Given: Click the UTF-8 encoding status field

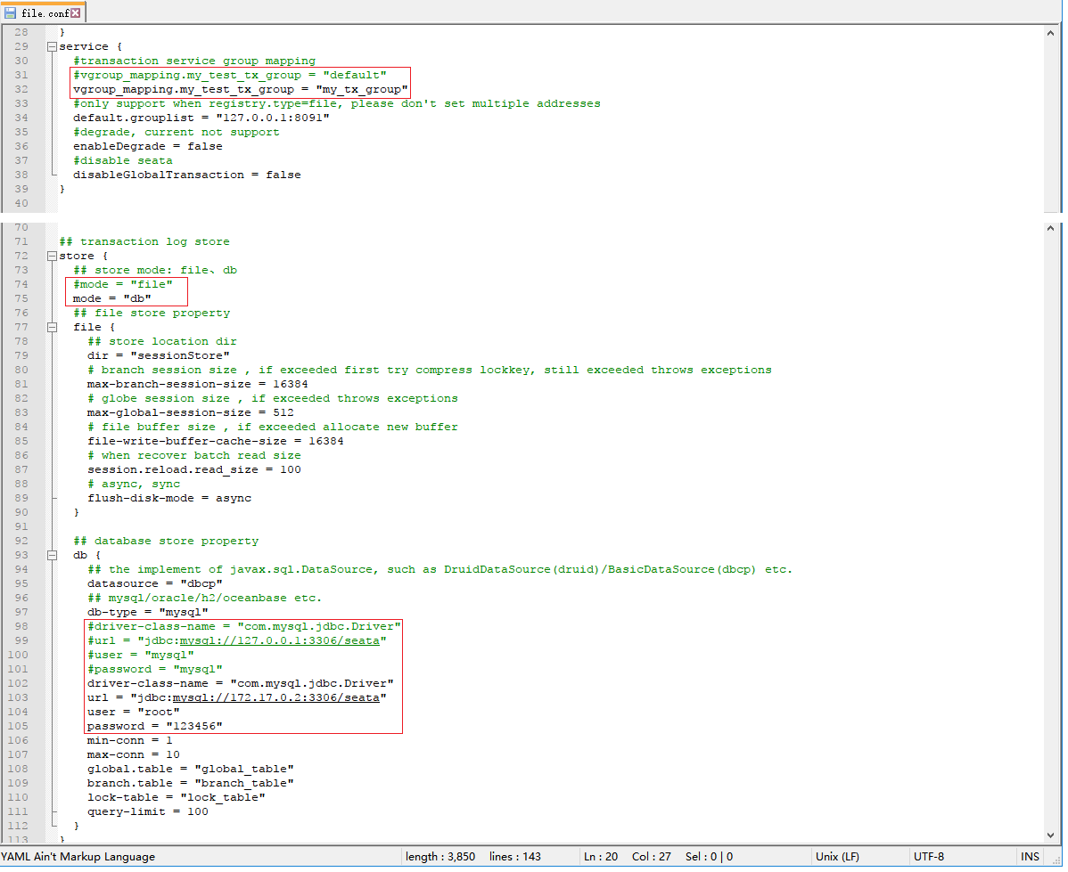Looking at the screenshot, I should (x=928, y=856).
